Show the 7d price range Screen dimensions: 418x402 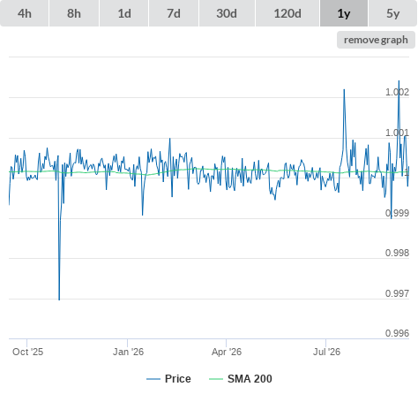(174, 13)
